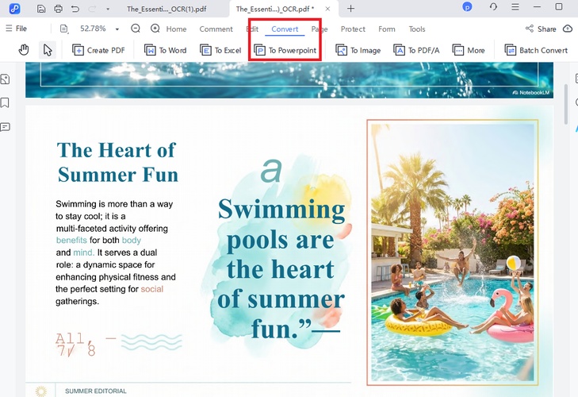Select the arrow Select tool
Viewport: 578px width, 397px height.
click(48, 50)
